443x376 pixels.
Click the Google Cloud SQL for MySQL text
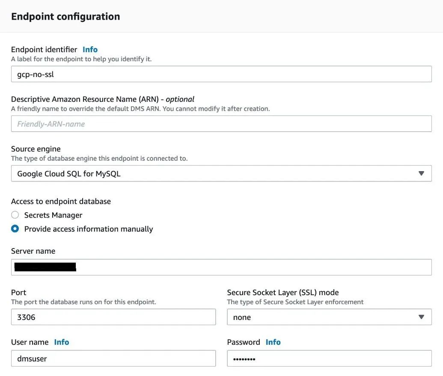pyautogui.click(x=68, y=174)
